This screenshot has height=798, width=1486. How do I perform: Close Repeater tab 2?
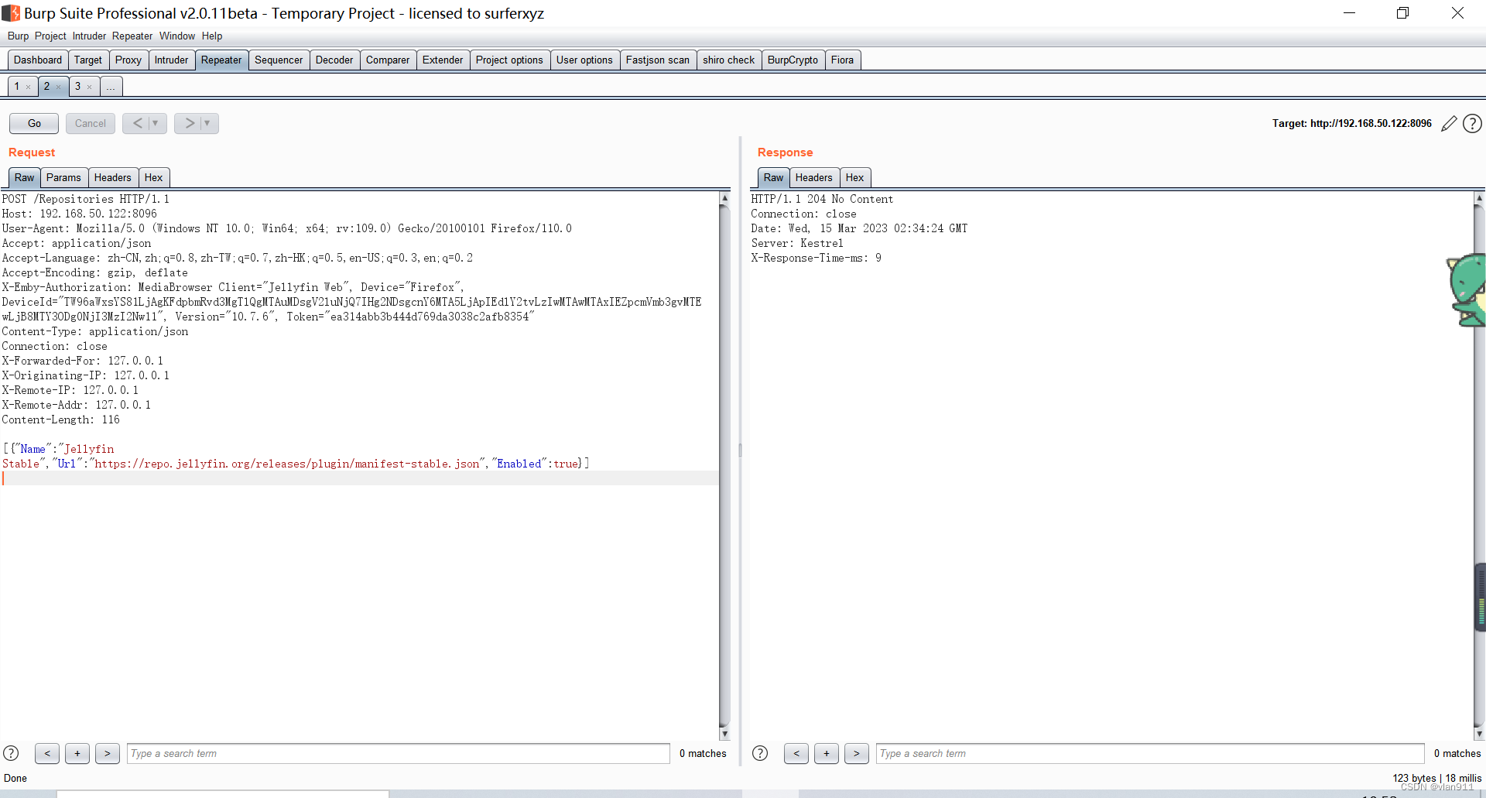click(x=59, y=87)
